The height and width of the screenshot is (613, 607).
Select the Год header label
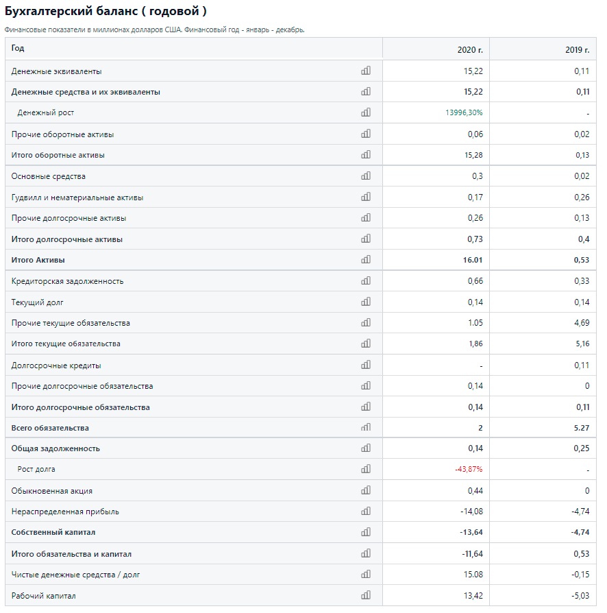(18, 48)
